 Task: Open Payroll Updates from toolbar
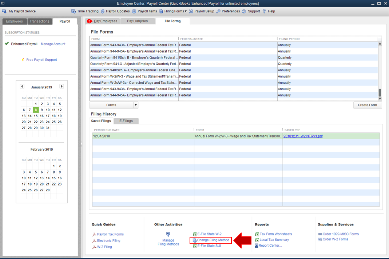coord(103,11)
